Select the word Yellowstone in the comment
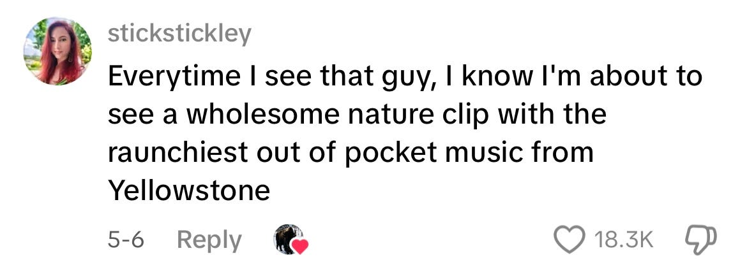This screenshot has width=747, height=274. (x=189, y=191)
